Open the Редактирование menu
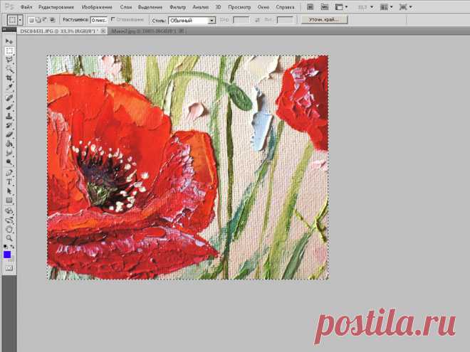 (x=56, y=6)
